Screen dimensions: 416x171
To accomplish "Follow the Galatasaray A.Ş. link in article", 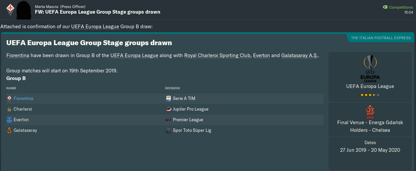I will 299,55.
